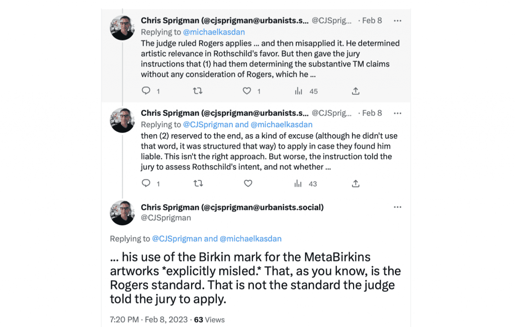Reply to the first tweet about Rogers
Viewport: 515px width, 327px height.
(146, 91)
